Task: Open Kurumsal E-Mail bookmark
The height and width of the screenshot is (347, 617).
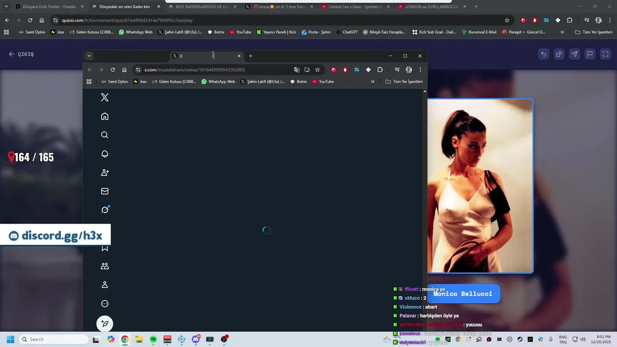Action: point(479,32)
